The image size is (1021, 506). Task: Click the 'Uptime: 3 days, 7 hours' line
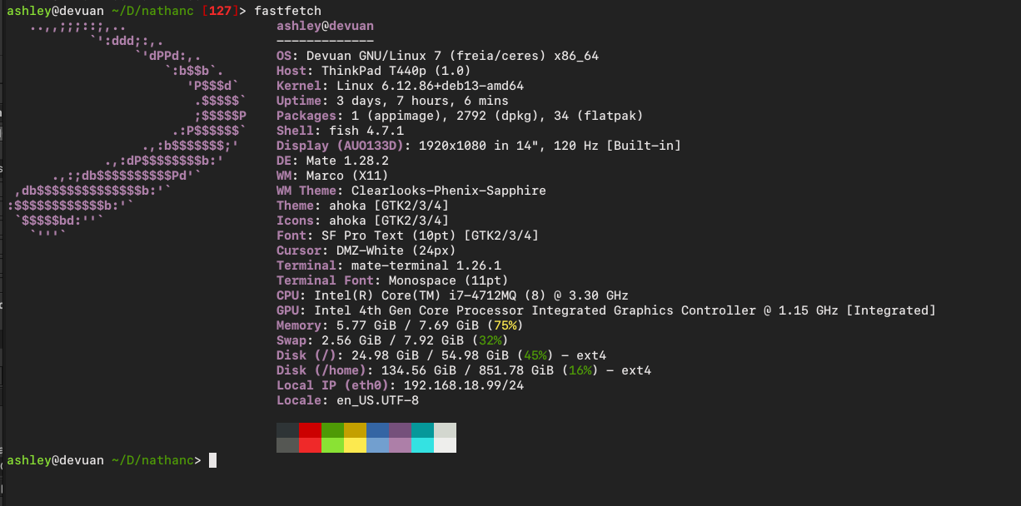tap(392, 101)
